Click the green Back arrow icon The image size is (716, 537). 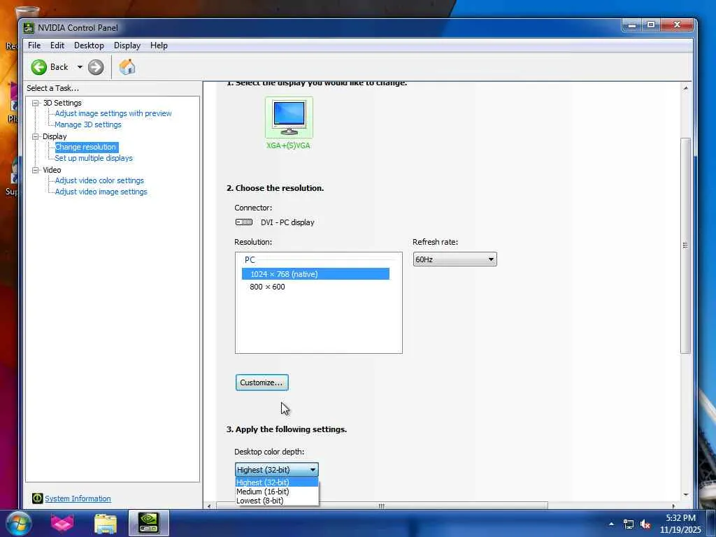[39, 67]
